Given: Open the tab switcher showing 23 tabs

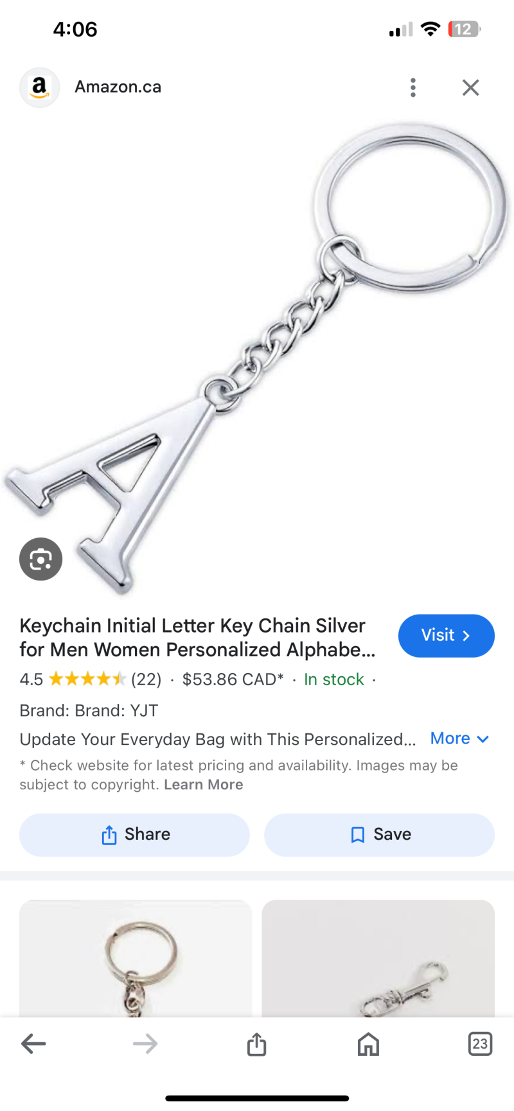Looking at the screenshot, I should coord(480,1044).
